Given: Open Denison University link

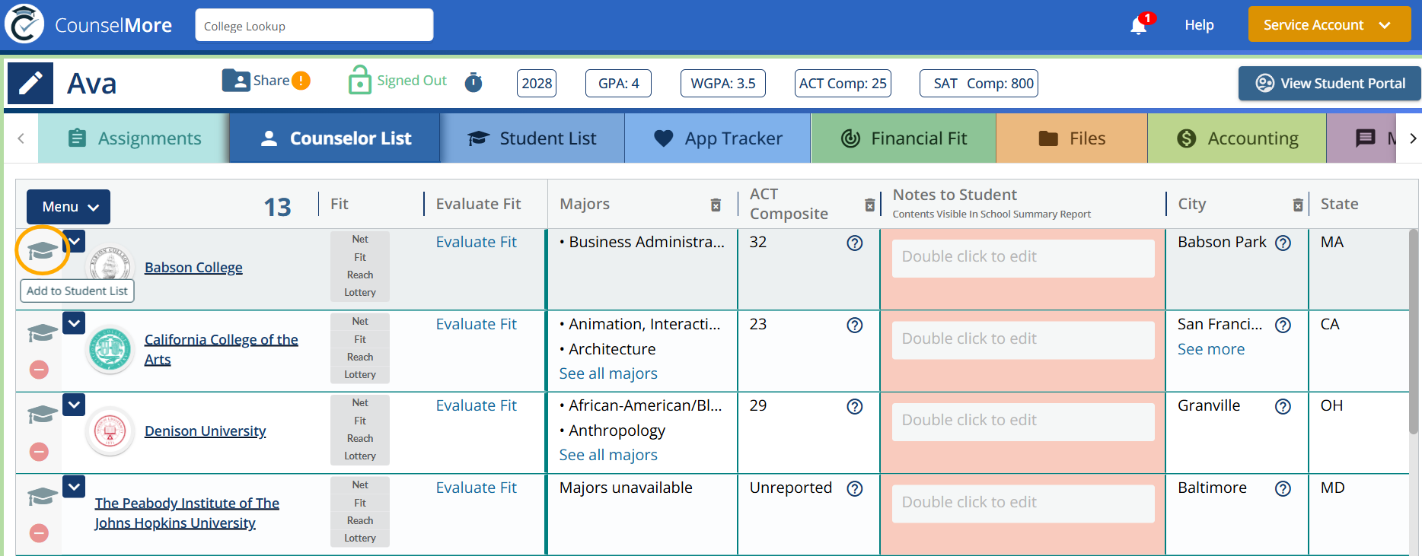Looking at the screenshot, I should [206, 431].
